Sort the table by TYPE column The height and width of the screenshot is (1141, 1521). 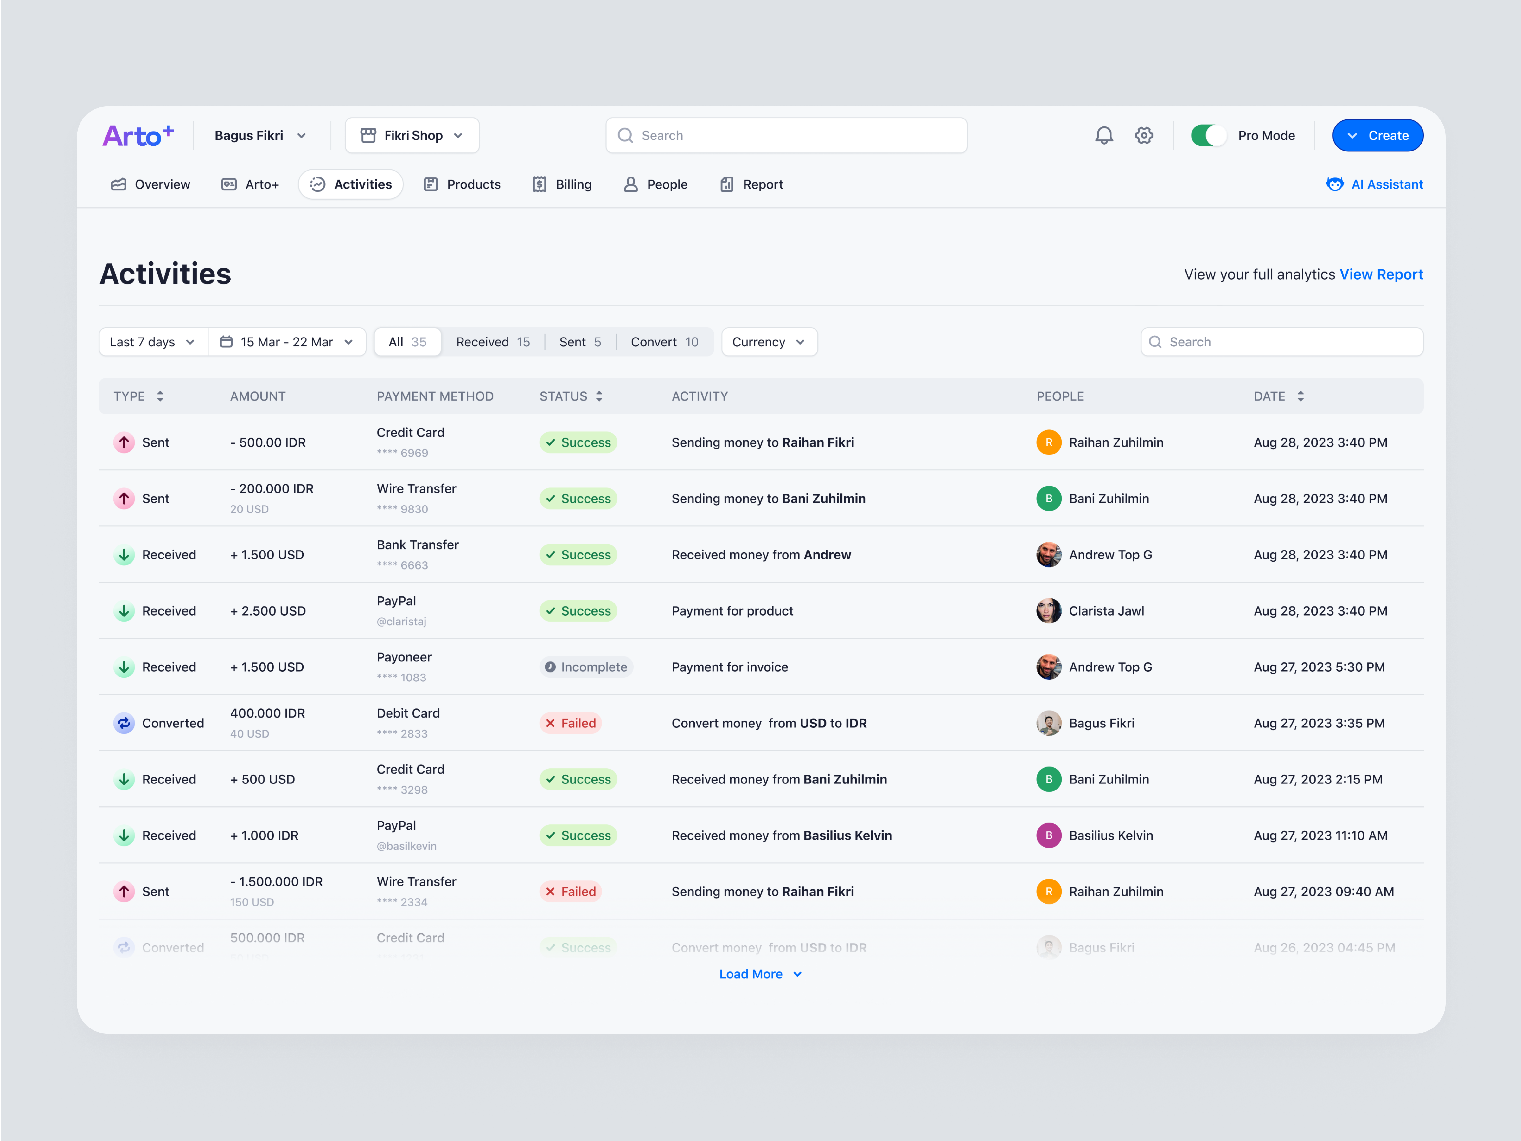pyautogui.click(x=160, y=396)
